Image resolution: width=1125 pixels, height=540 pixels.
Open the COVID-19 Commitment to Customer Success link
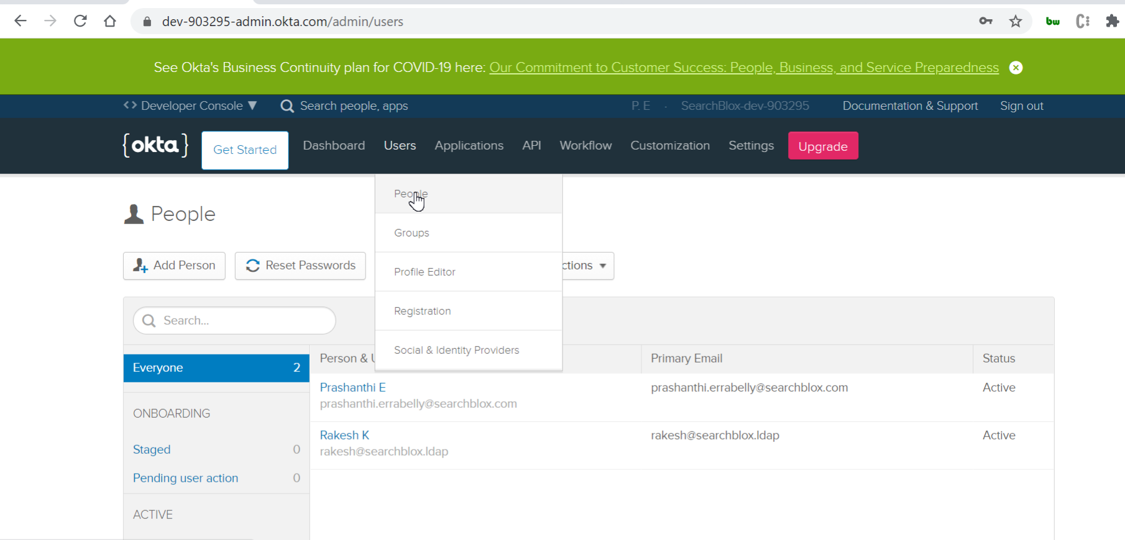tap(744, 67)
